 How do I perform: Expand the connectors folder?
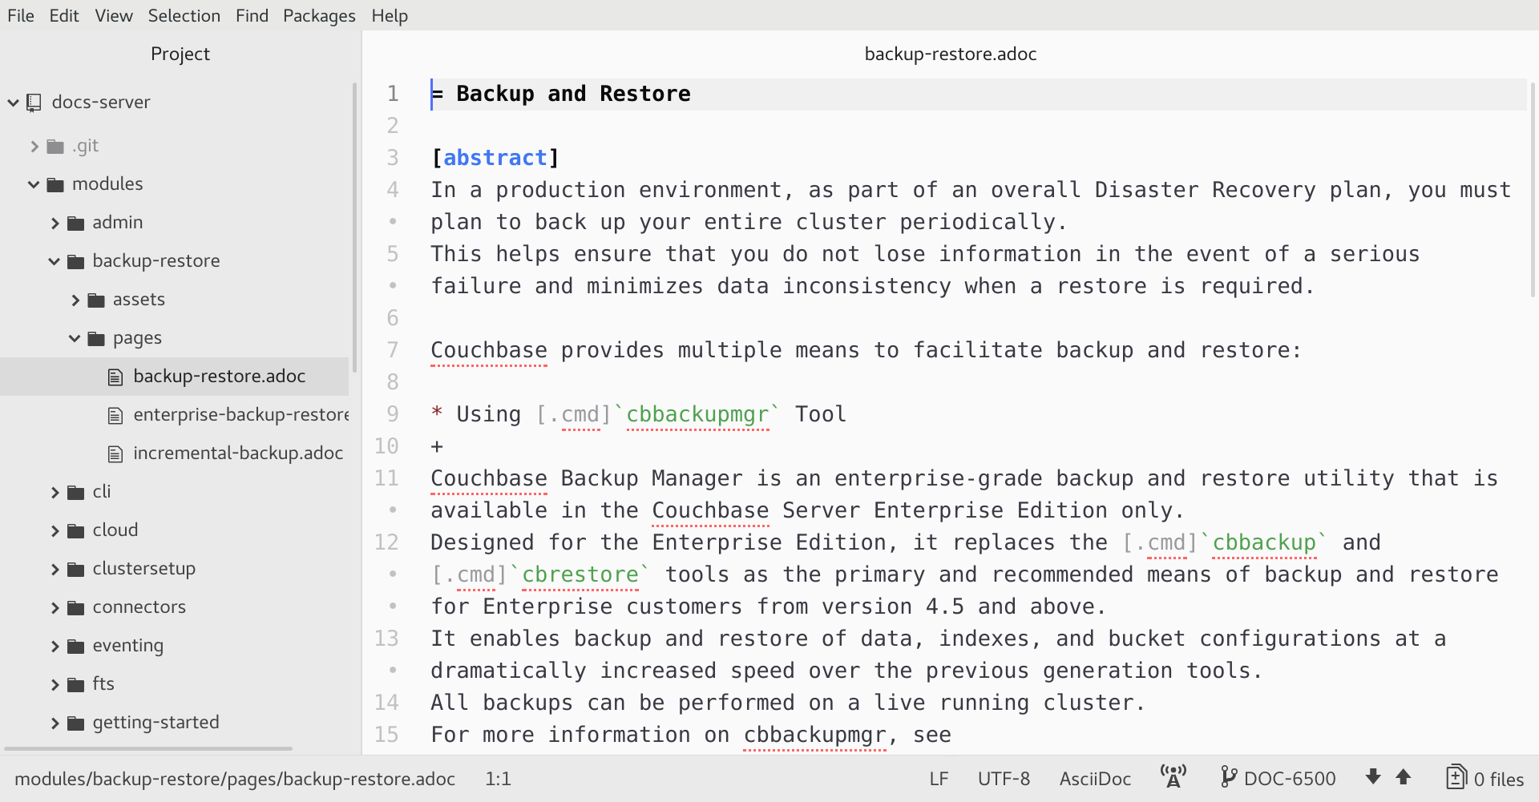(55, 607)
